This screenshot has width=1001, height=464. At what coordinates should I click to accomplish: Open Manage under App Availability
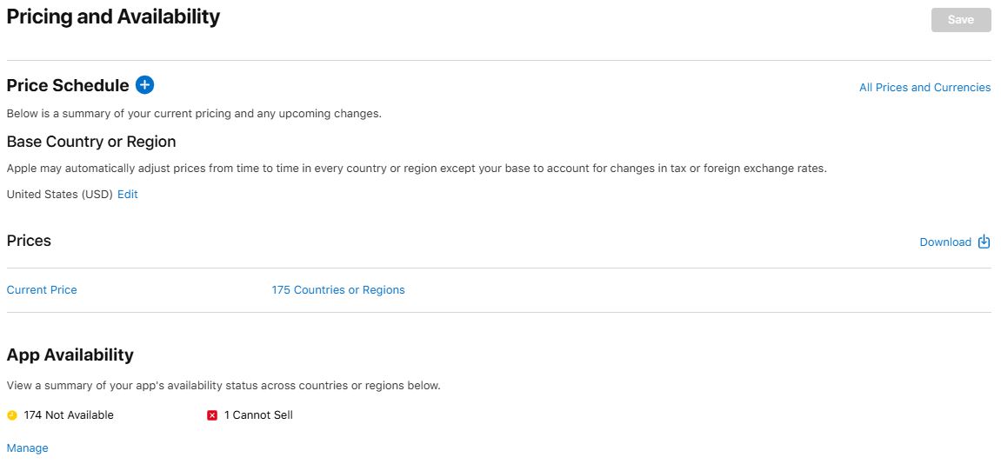[28, 448]
